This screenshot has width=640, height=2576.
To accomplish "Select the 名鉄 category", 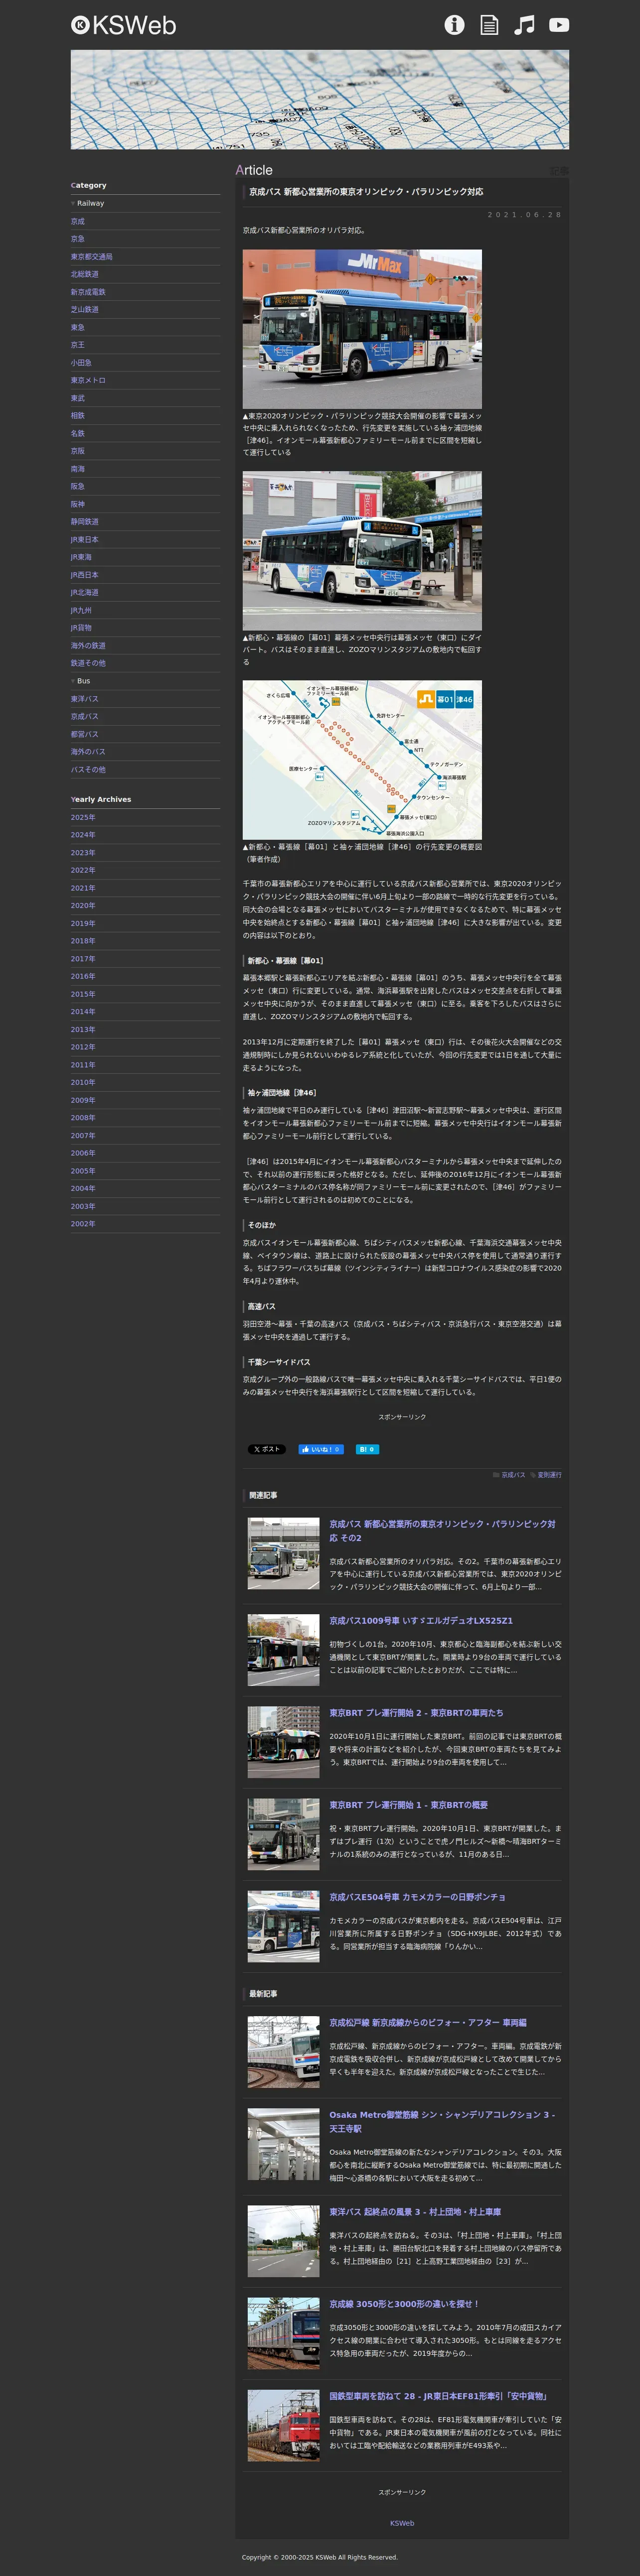I will click(78, 434).
